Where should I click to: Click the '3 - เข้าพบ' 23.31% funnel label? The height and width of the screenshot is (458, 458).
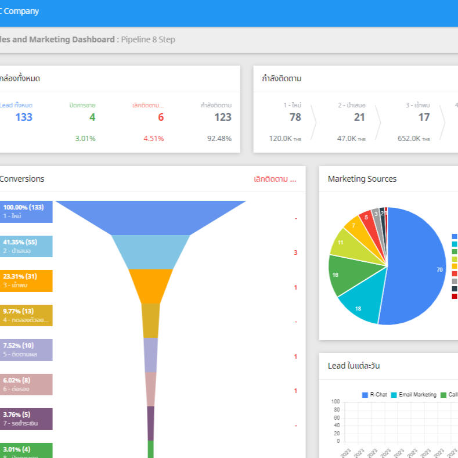(x=26, y=281)
